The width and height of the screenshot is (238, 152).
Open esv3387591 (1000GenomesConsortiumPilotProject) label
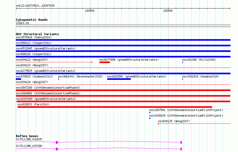point(186,110)
